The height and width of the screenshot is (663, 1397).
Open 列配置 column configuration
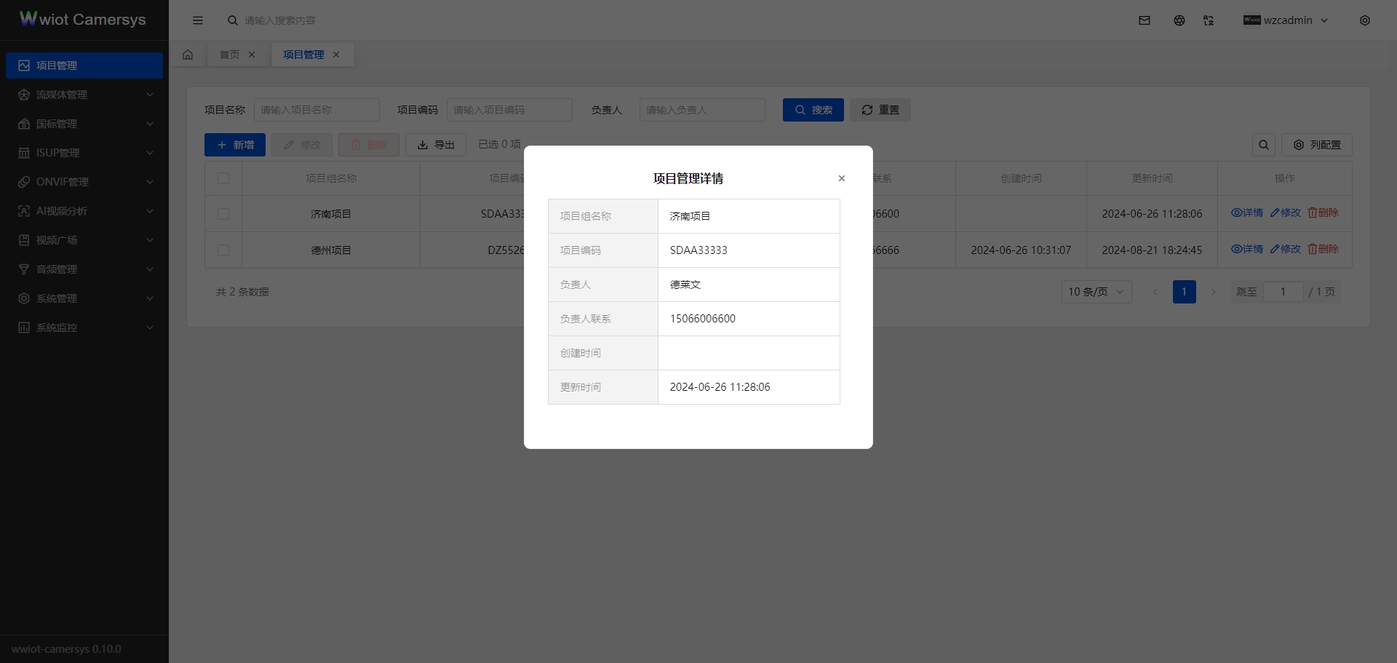[1317, 145]
